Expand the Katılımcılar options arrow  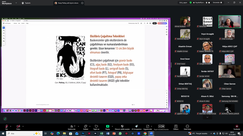(78, 126)
